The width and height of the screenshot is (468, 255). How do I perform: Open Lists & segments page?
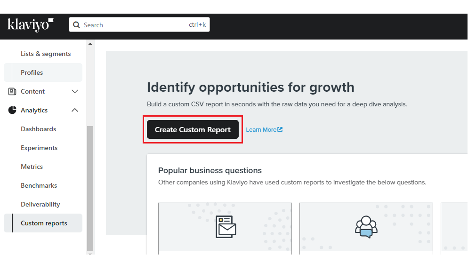click(46, 54)
